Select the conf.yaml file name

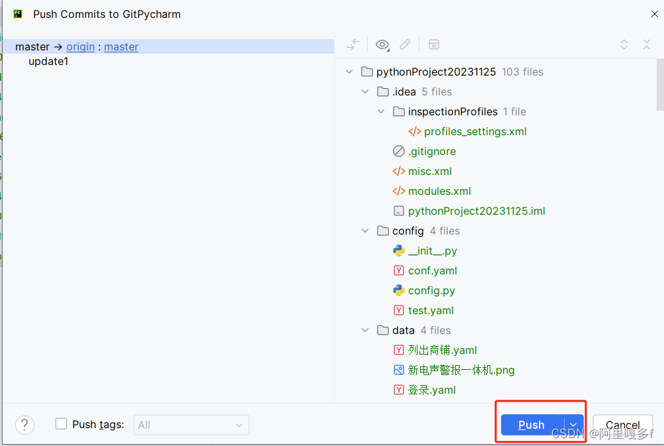(432, 271)
